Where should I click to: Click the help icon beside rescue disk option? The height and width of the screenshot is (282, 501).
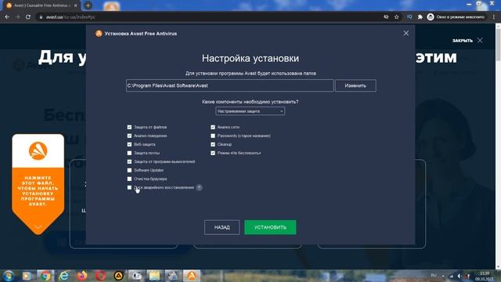click(199, 188)
